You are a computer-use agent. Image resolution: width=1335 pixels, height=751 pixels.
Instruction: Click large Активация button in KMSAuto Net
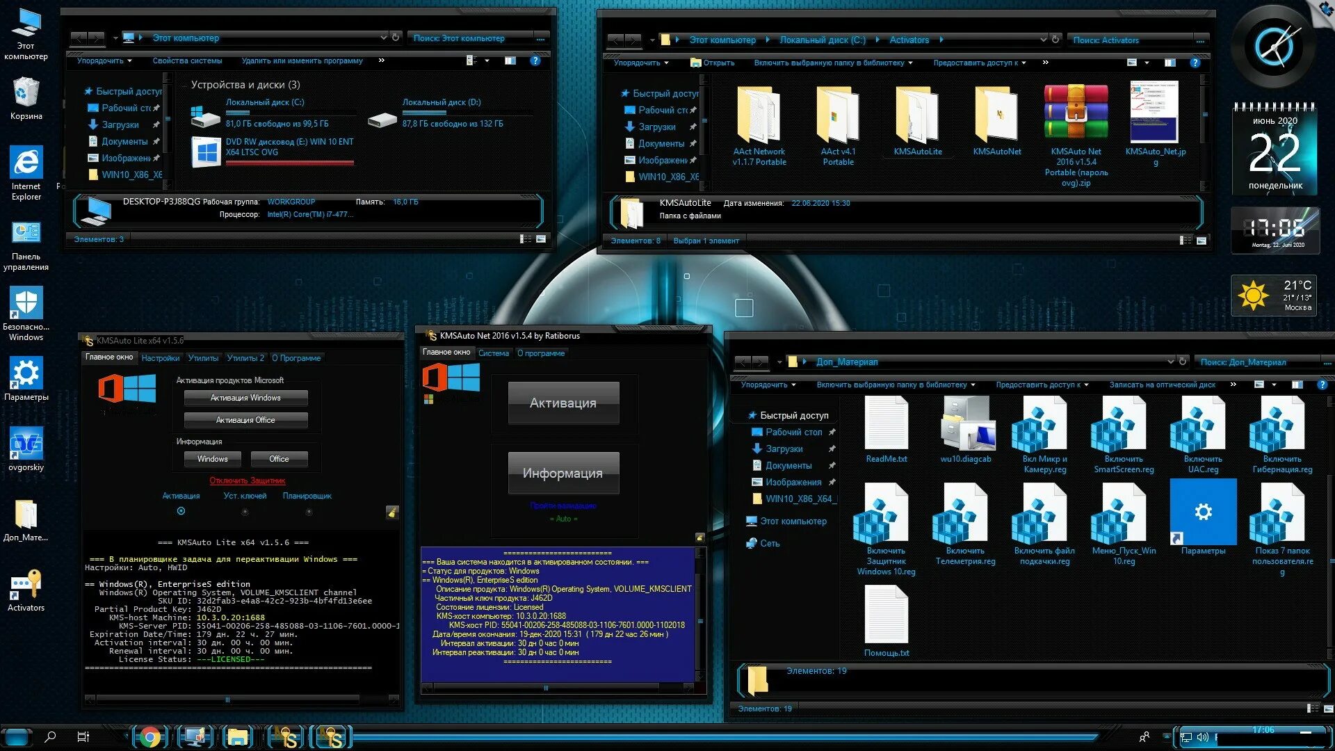coord(563,403)
